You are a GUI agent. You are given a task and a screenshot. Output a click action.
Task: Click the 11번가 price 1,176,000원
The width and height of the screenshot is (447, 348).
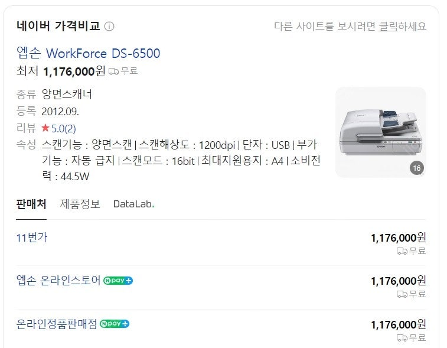point(398,238)
